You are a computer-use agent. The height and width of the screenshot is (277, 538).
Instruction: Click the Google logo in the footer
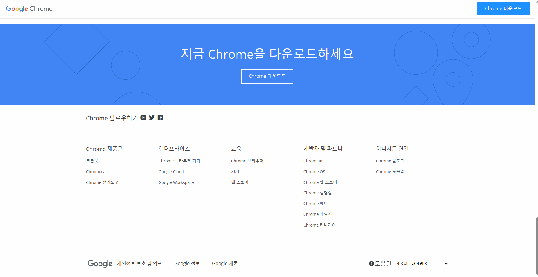[x=100, y=263]
